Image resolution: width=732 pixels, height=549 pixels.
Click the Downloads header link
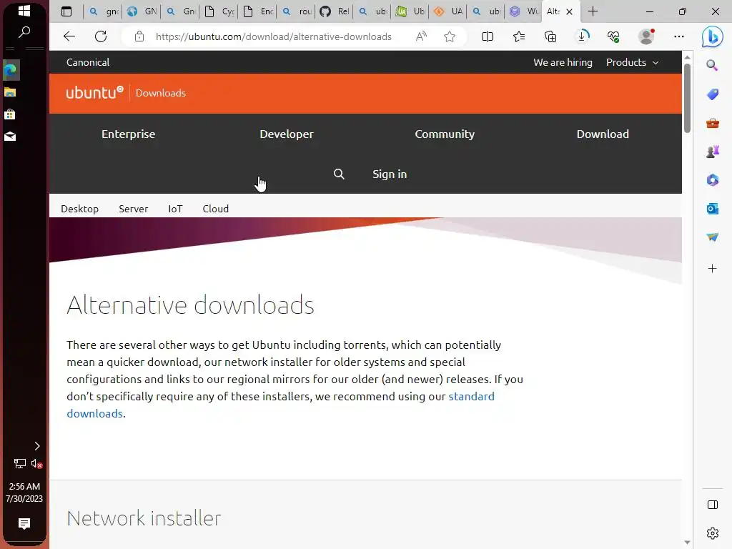tap(161, 93)
